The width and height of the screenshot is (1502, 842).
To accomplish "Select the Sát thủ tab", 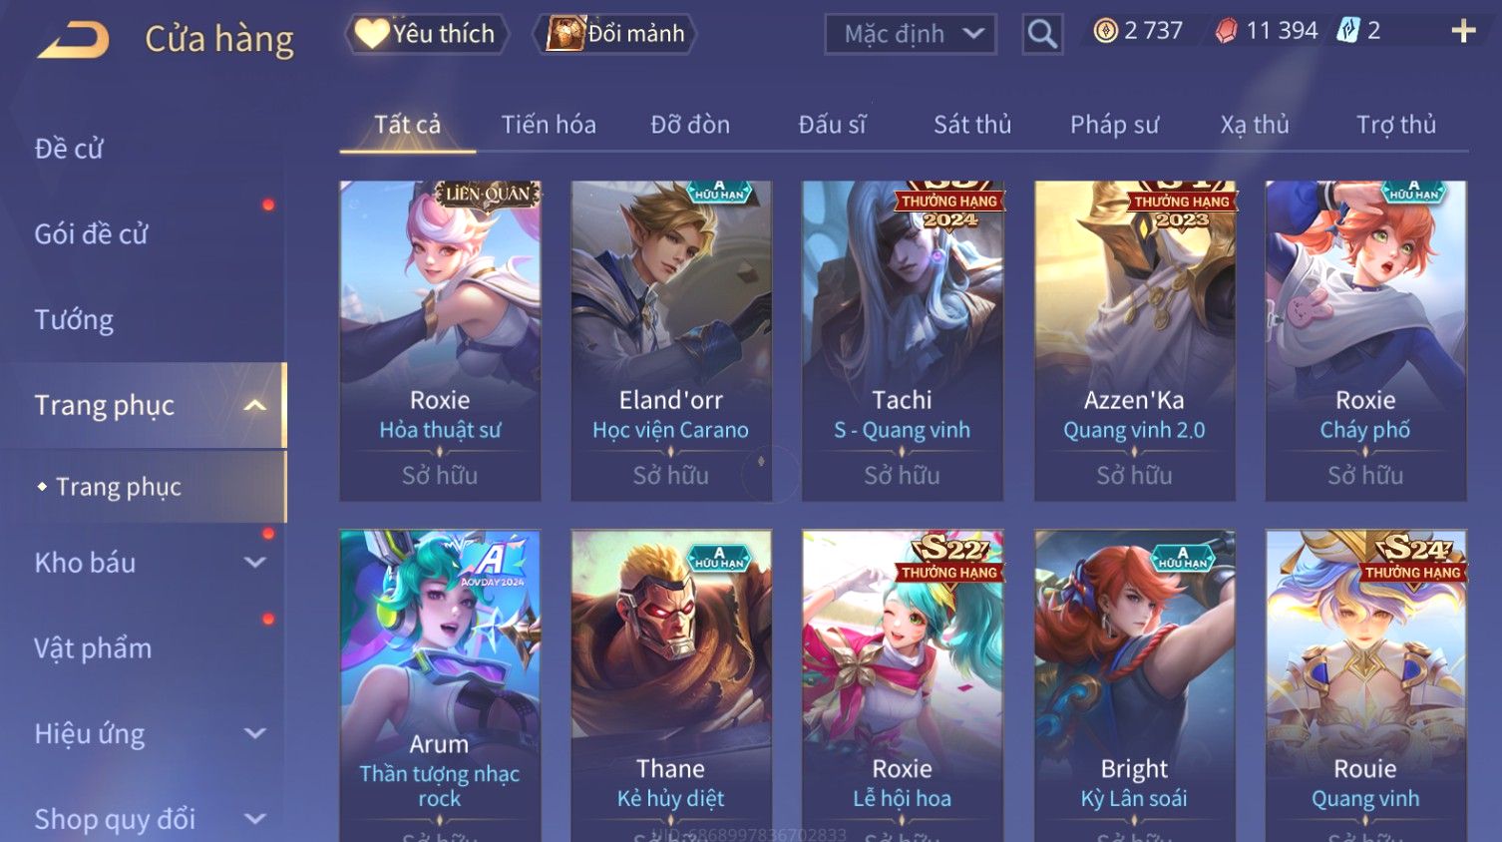I will 972,125.
